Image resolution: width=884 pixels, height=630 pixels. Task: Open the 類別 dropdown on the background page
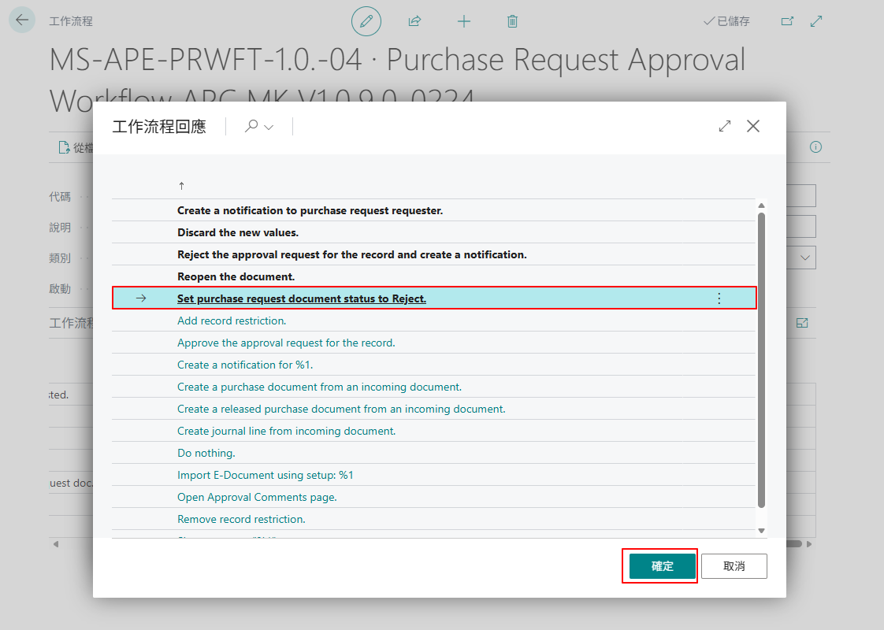[x=805, y=258]
